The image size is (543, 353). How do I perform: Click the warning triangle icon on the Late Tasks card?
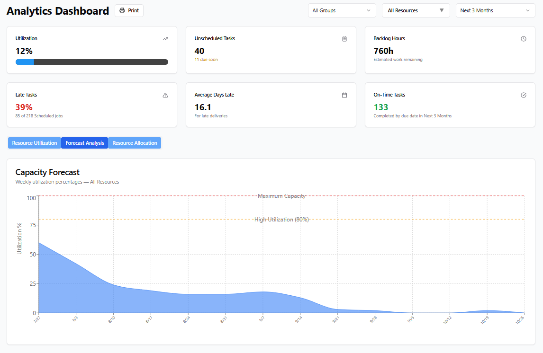click(165, 95)
